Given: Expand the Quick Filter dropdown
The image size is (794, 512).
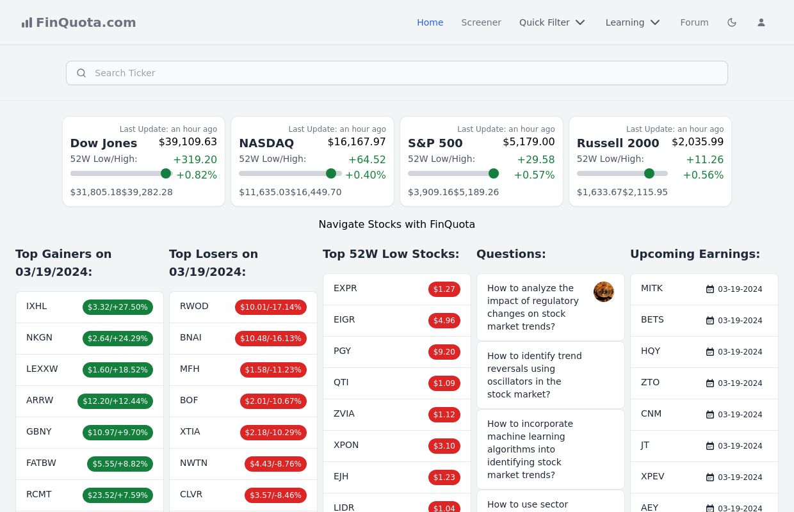Looking at the screenshot, I should coord(552,22).
